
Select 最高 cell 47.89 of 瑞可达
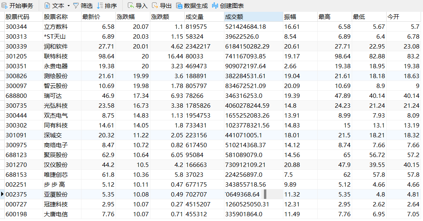[x=335, y=96]
